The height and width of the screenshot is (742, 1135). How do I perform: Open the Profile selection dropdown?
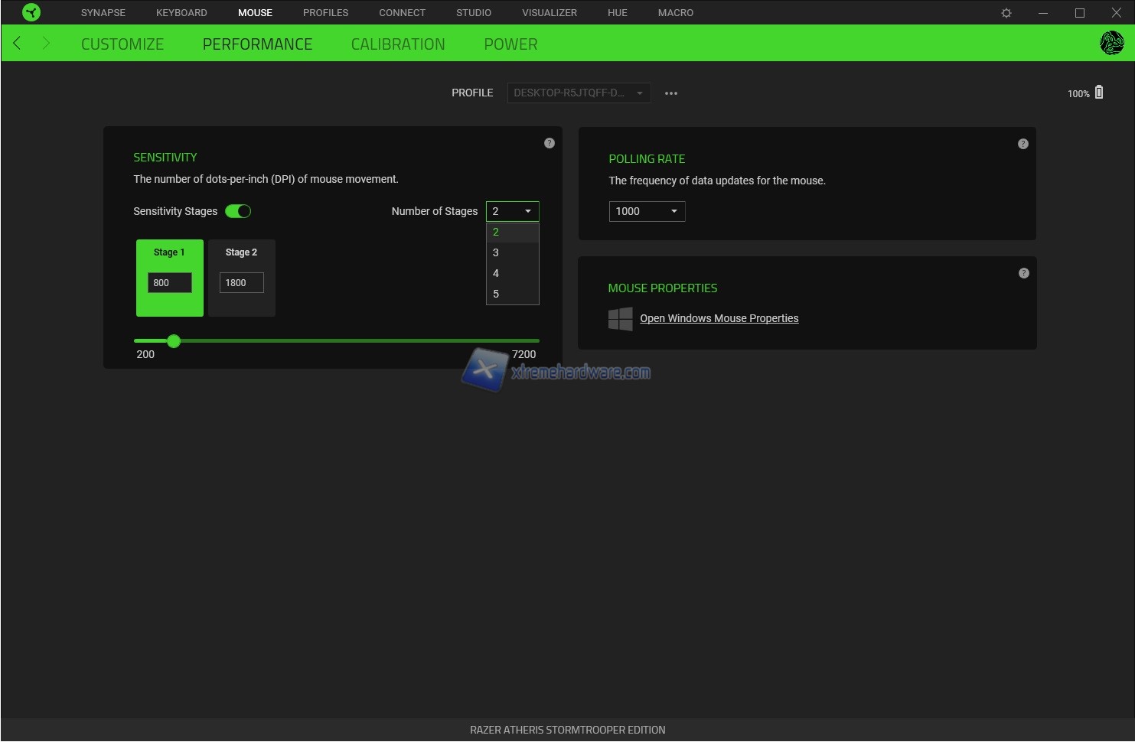(579, 93)
